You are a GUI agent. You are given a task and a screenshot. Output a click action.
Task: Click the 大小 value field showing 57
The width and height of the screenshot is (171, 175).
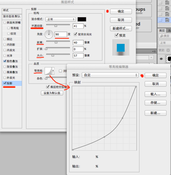pos(78,56)
